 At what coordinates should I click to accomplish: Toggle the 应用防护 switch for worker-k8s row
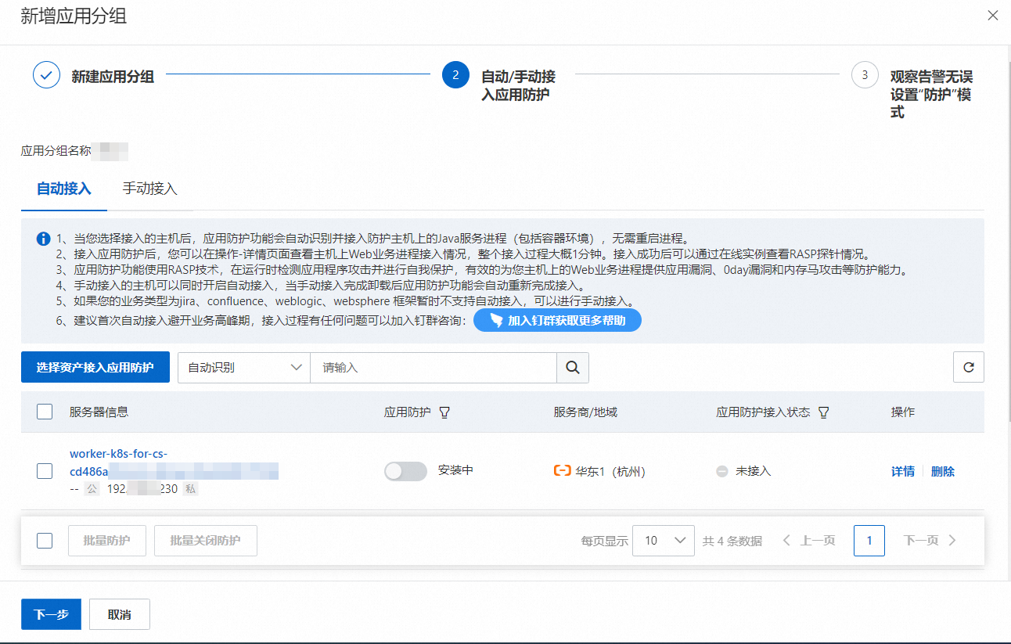click(x=405, y=471)
